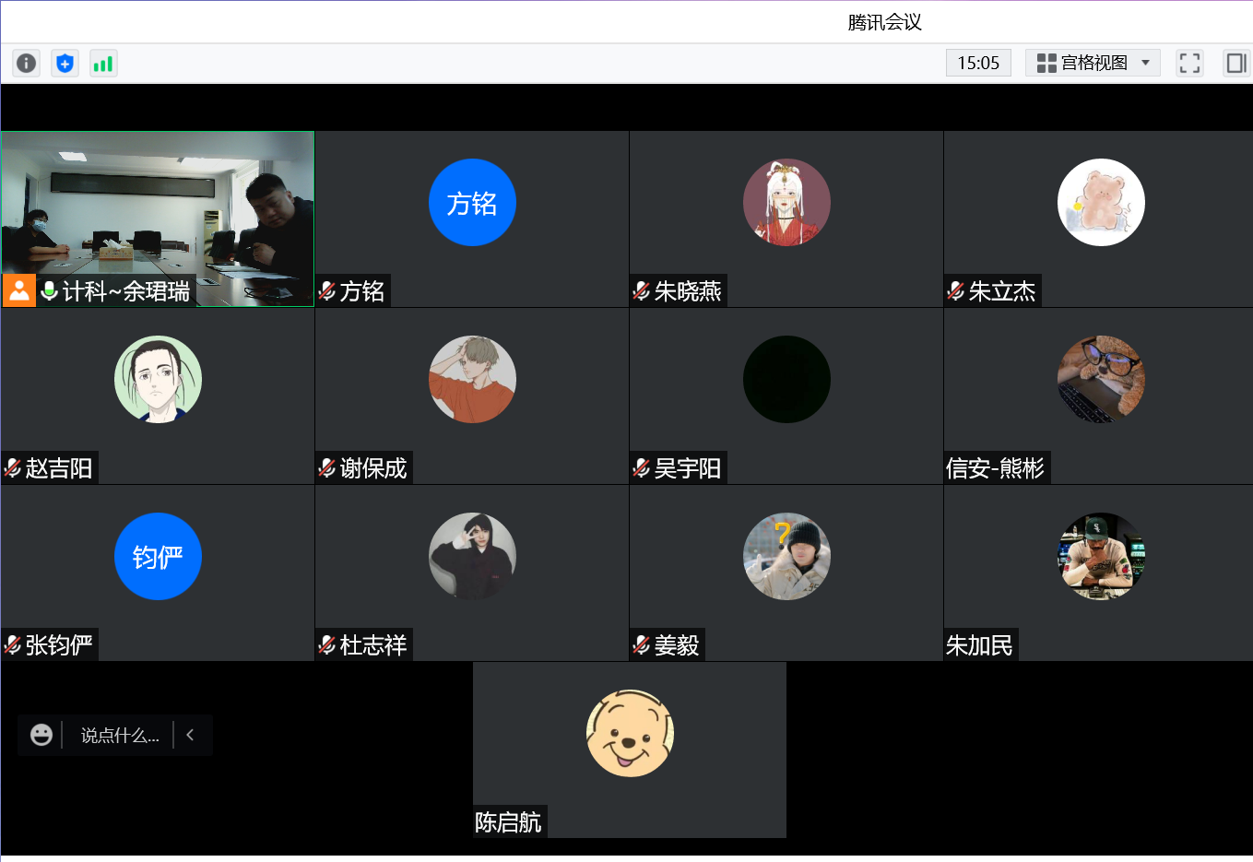This screenshot has width=1253, height=862.
Task: Check the network quality signal bars icon
Action: click(x=102, y=63)
